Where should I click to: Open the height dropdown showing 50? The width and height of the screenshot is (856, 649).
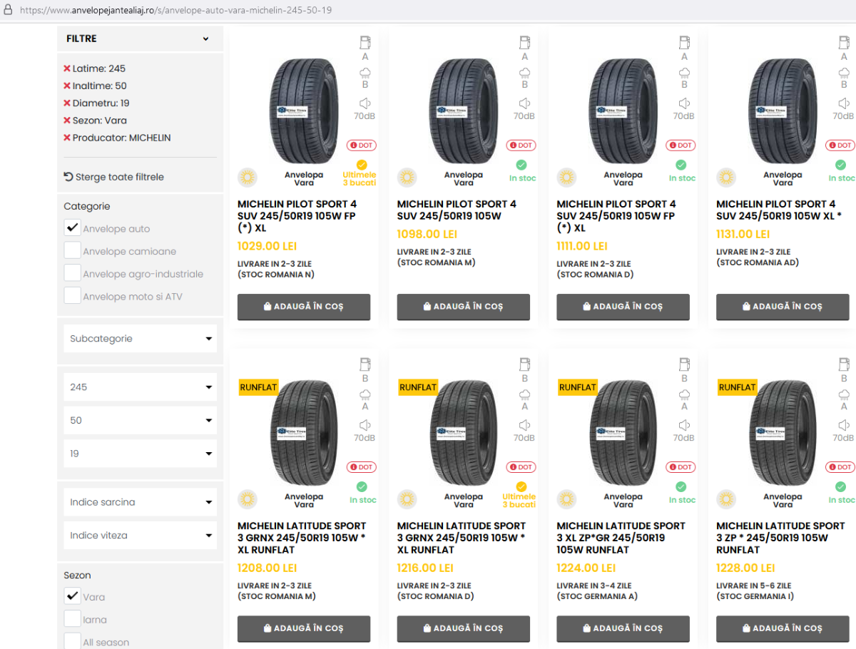tap(140, 420)
